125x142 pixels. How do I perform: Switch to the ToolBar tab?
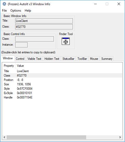82,59
